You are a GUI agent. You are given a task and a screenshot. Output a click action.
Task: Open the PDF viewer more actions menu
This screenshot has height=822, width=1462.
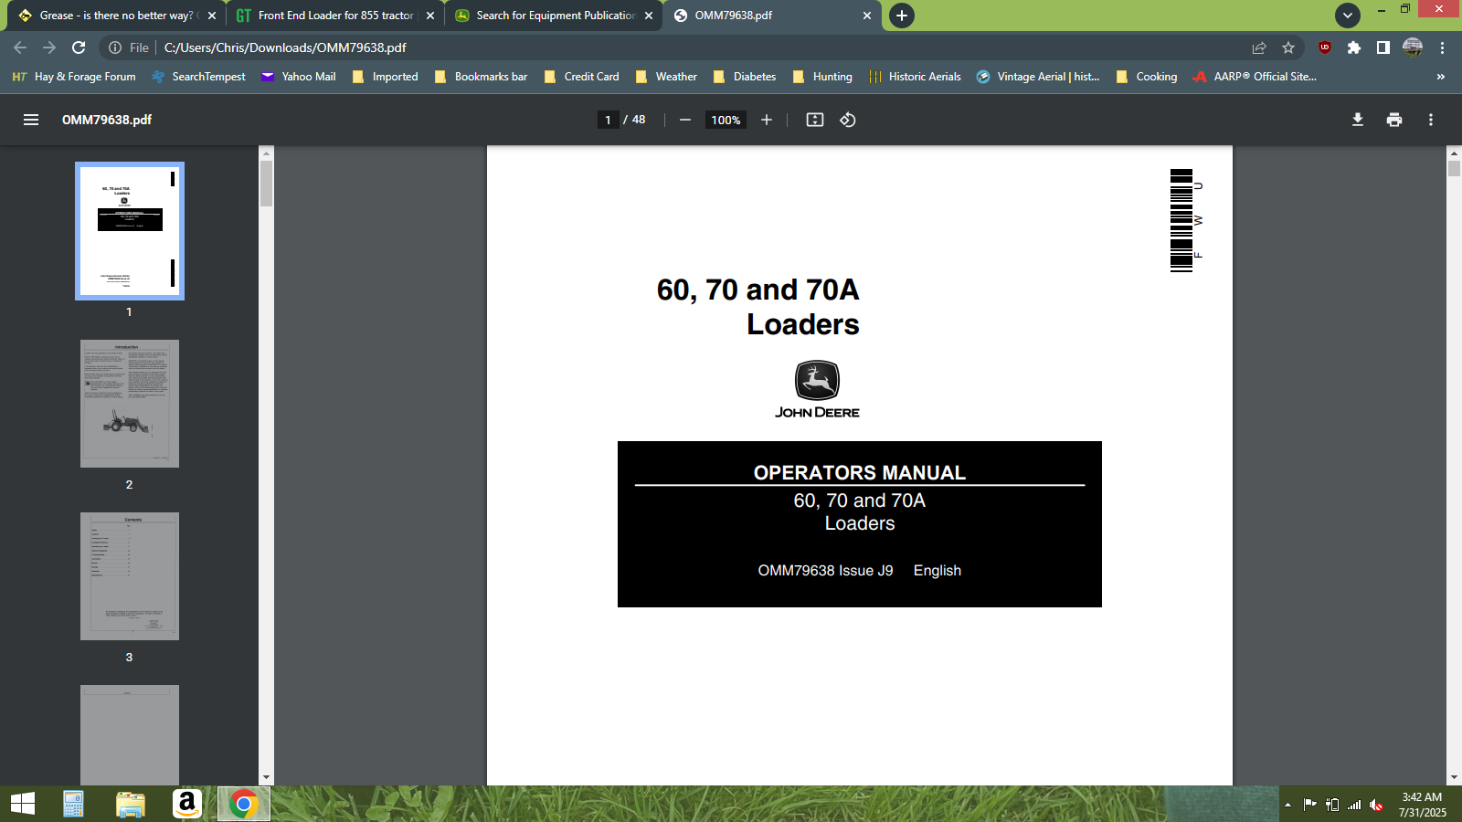1431,120
